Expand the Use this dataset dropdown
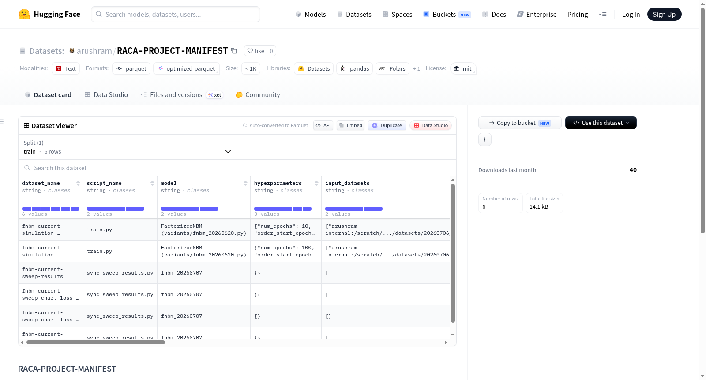The image size is (706, 380). click(x=601, y=123)
